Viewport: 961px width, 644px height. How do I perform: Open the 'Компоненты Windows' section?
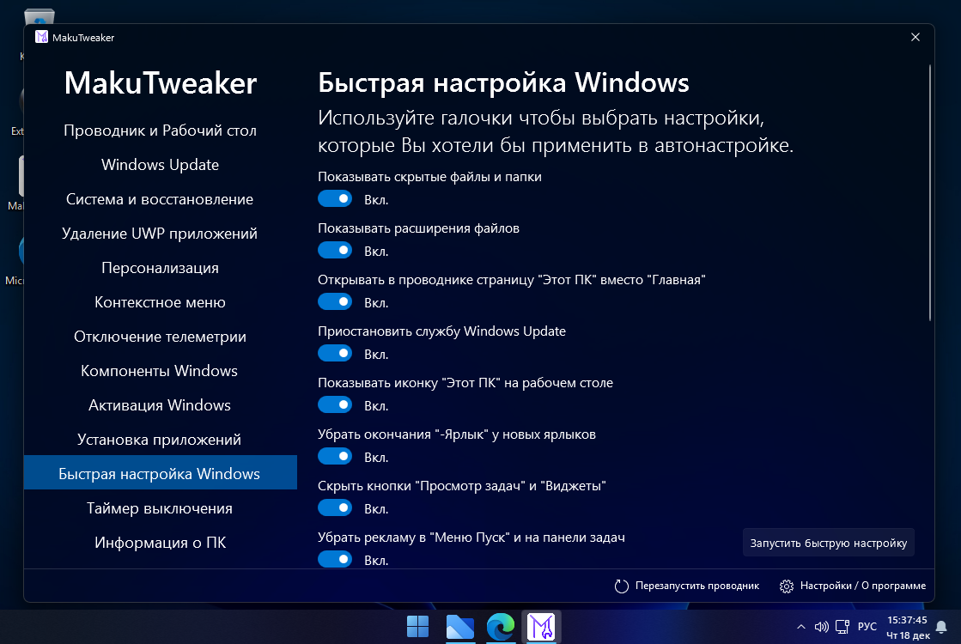click(x=160, y=371)
